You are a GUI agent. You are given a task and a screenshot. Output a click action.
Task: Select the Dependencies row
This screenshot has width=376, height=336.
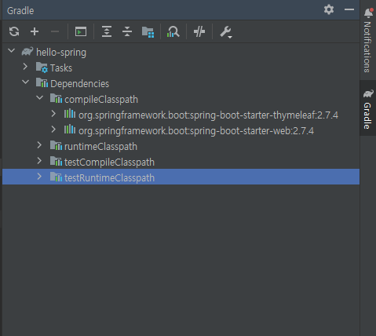click(x=181, y=83)
